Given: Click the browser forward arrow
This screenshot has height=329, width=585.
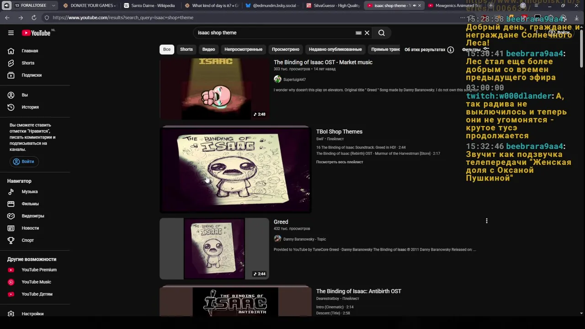Looking at the screenshot, I should coord(21,17).
